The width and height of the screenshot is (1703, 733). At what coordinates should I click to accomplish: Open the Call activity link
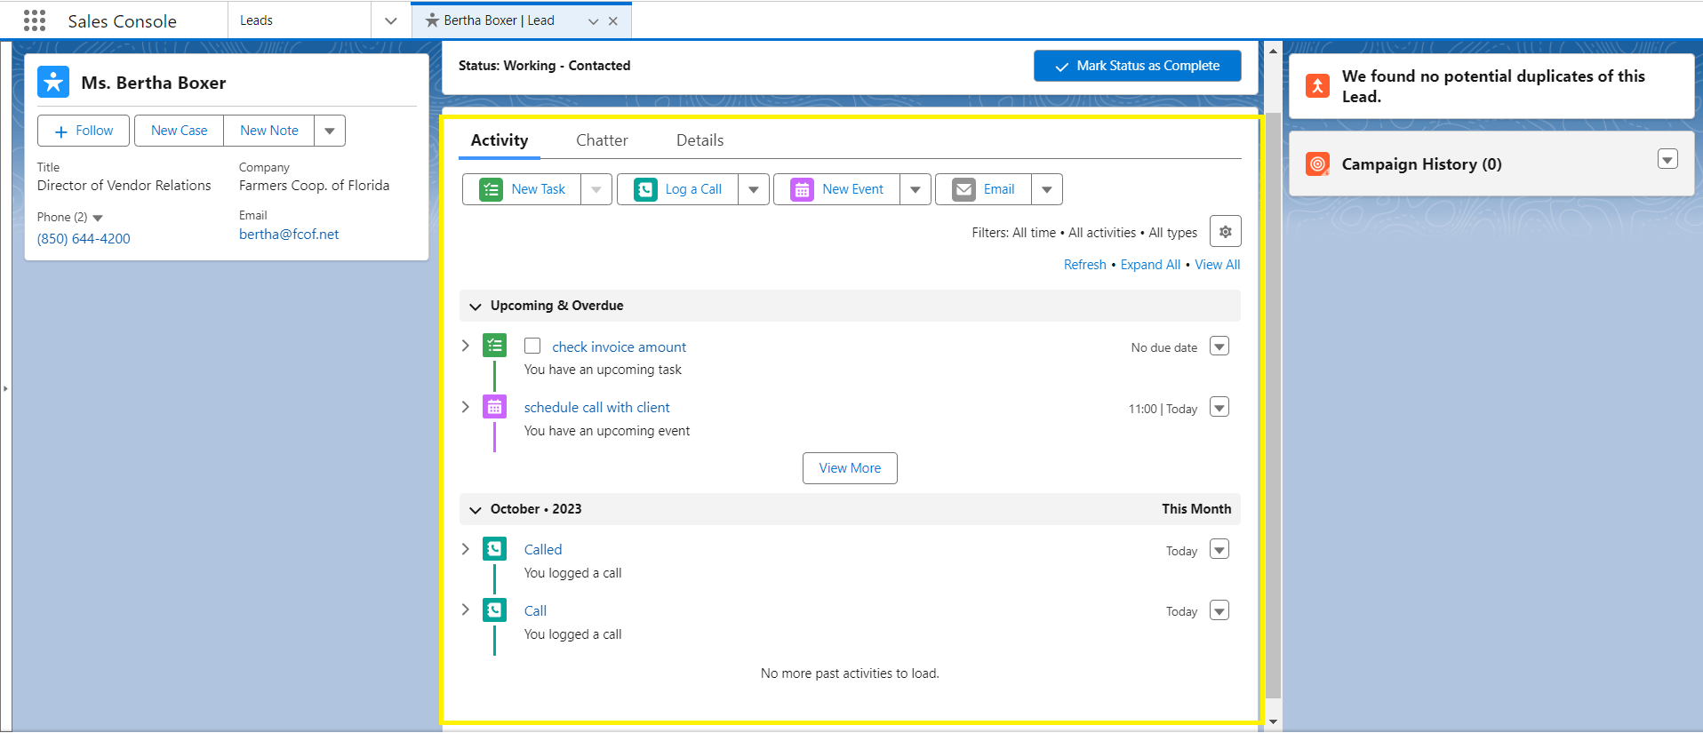point(535,611)
